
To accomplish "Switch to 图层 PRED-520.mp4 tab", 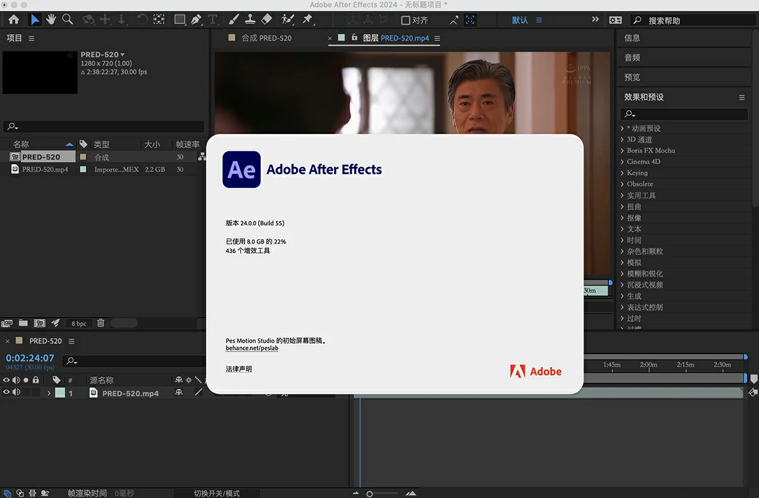I will (x=396, y=38).
